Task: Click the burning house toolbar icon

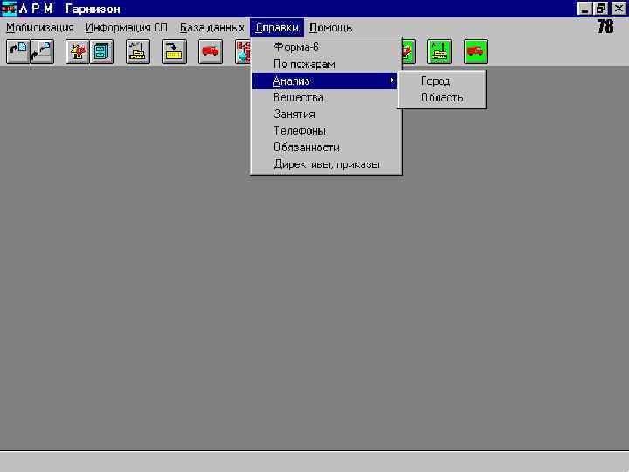Action: point(78,52)
